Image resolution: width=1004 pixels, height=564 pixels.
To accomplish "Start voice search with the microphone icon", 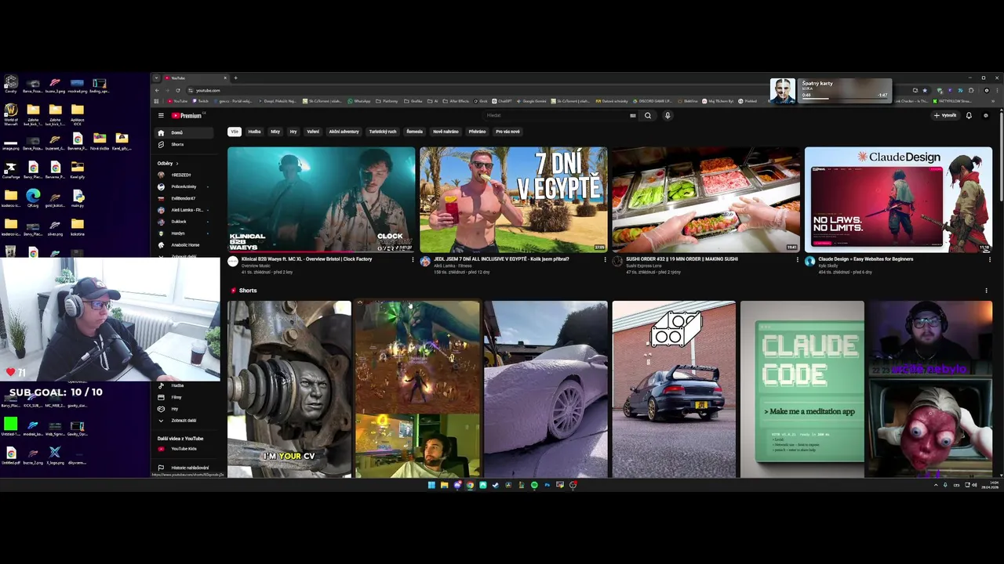I will click(668, 115).
